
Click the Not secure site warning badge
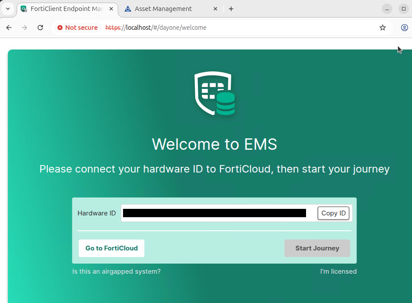click(77, 28)
